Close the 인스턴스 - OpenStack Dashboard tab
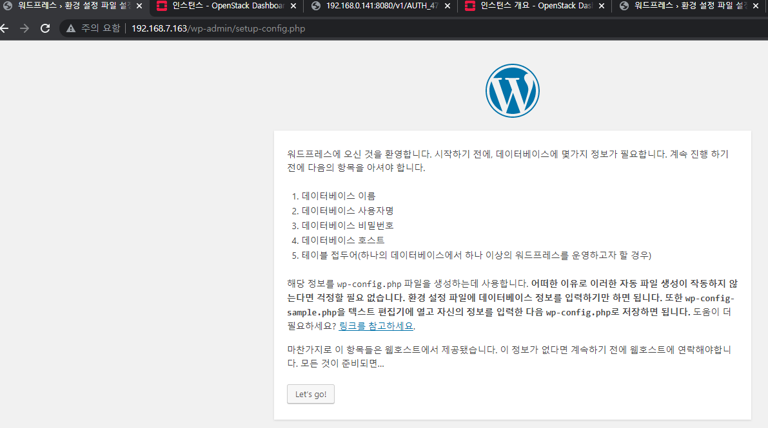Viewport: 768px width, 428px height. point(293,6)
